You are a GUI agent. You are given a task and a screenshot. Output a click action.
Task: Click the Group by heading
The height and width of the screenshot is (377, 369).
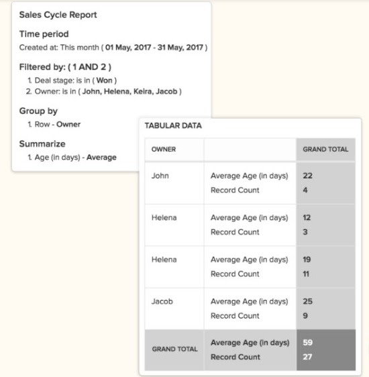tap(38, 111)
